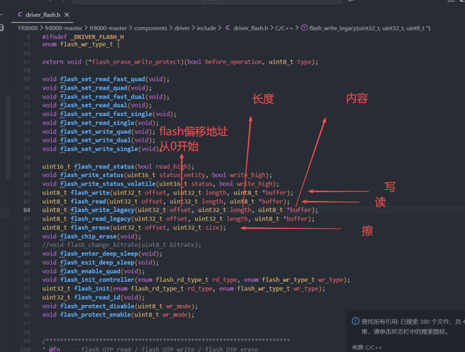Click the find-all-references notification message
The width and height of the screenshot is (465, 352).
[x=413, y=326]
